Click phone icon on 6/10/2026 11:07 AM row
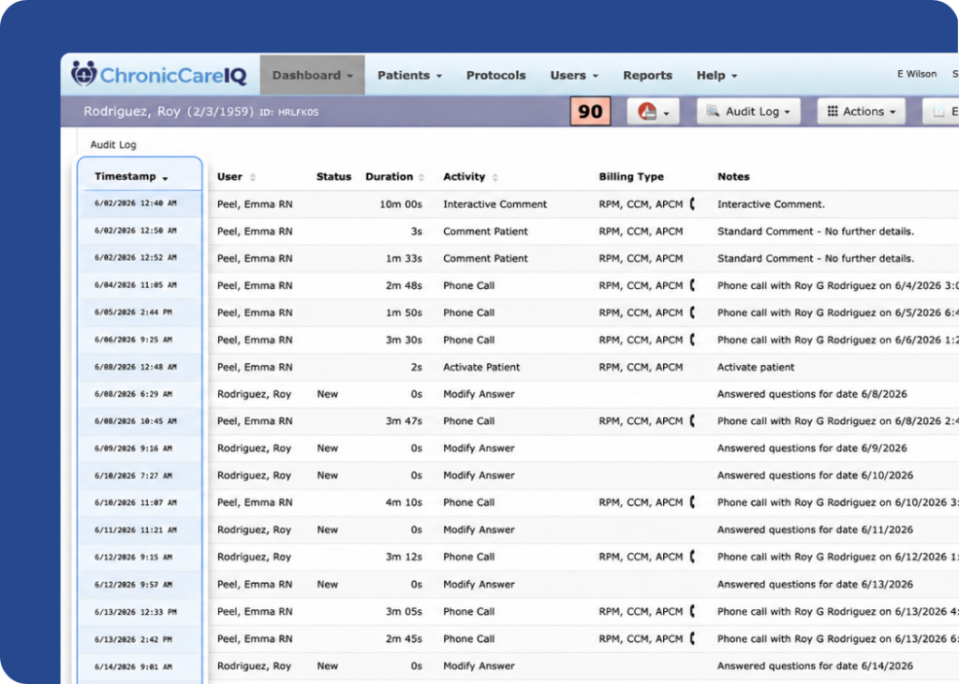Screen dimensions: 959x684 coord(692,502)
